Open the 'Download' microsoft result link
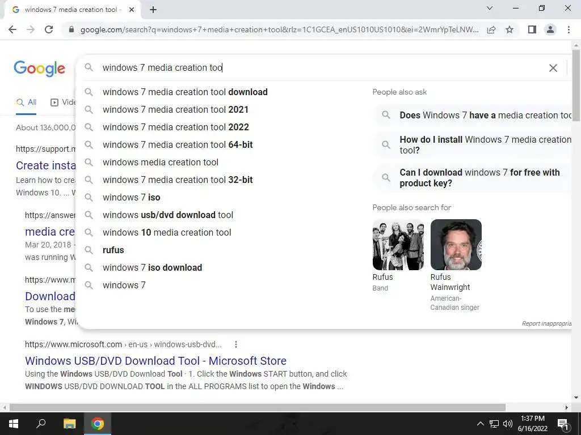Viewport: 581px width, 435px height. coord(50,296)
